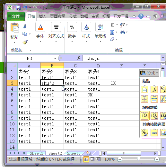Choose the Paste No Borders option
This screenshot has height=167, width=166.
tap(144, 99)
